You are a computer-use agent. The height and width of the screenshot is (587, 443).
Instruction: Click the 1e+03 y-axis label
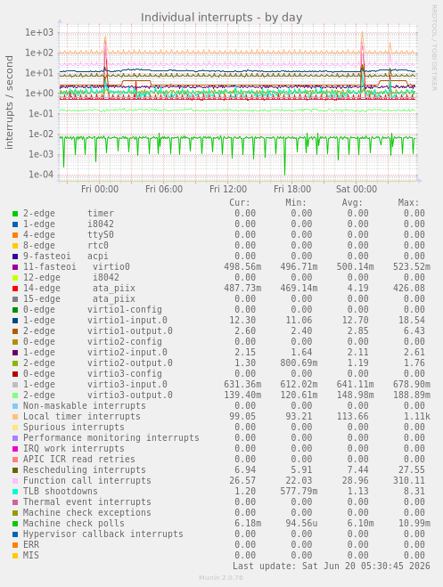[39, 33]
